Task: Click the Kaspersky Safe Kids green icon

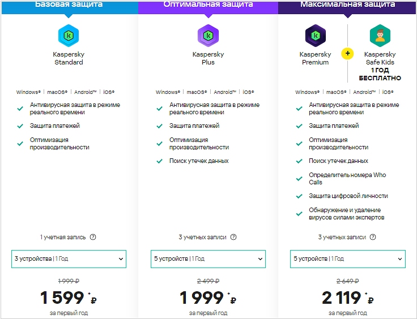Action: [x=380, y=36]
